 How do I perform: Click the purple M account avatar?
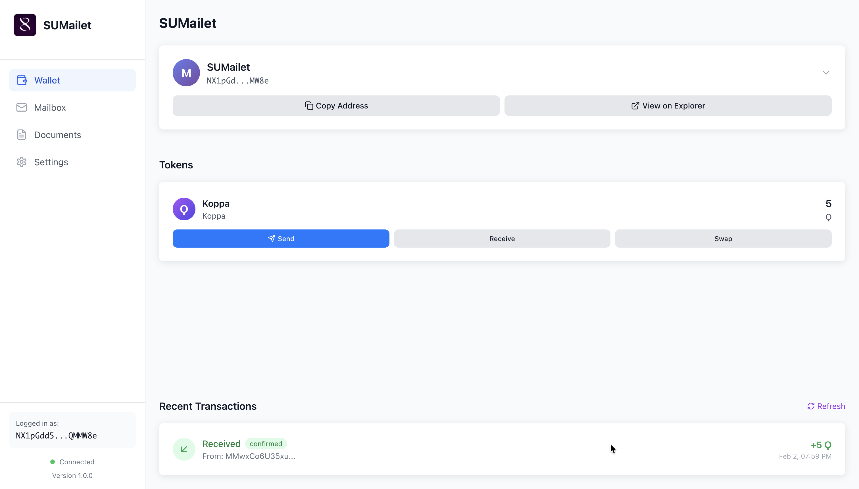pos(186,72)
